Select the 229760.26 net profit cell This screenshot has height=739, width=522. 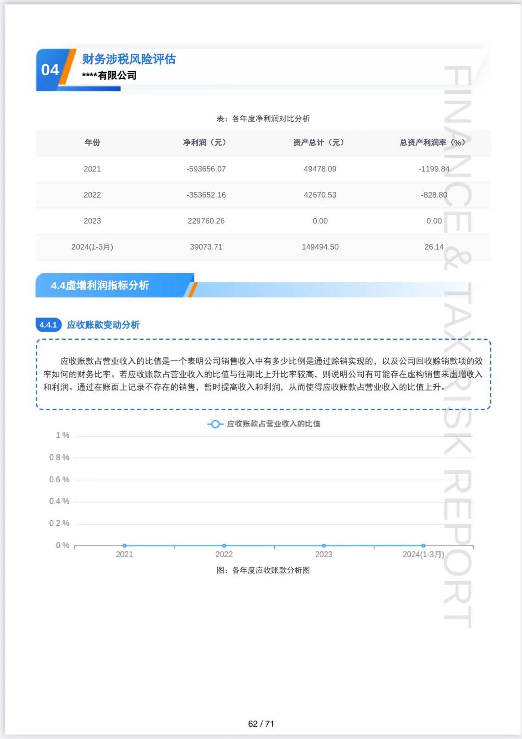click(x=206, y=221)
